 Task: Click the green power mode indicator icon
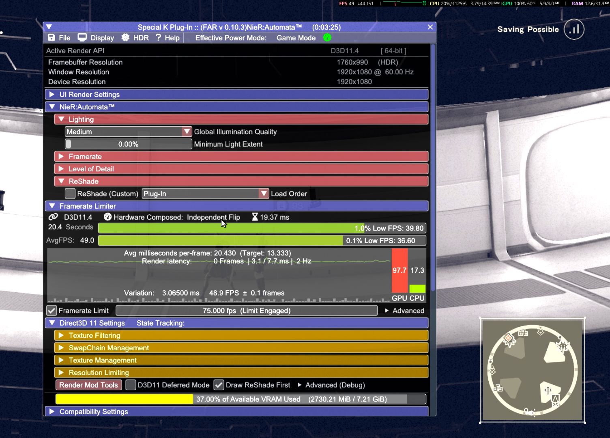327,38
